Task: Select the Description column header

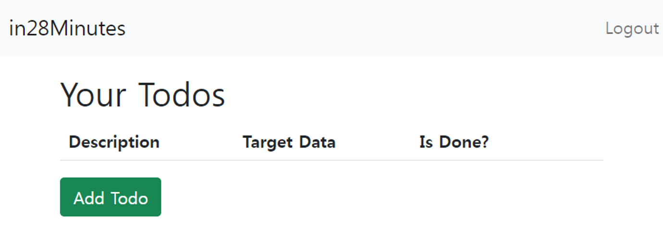Action: [x=114, y=142]
